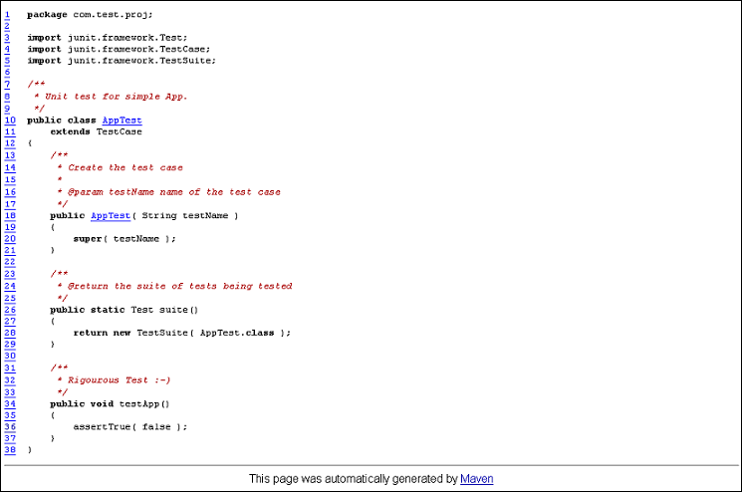Jump to line 11 anchor
This screenshot has height=492, width=742.
tap(9, 131)
